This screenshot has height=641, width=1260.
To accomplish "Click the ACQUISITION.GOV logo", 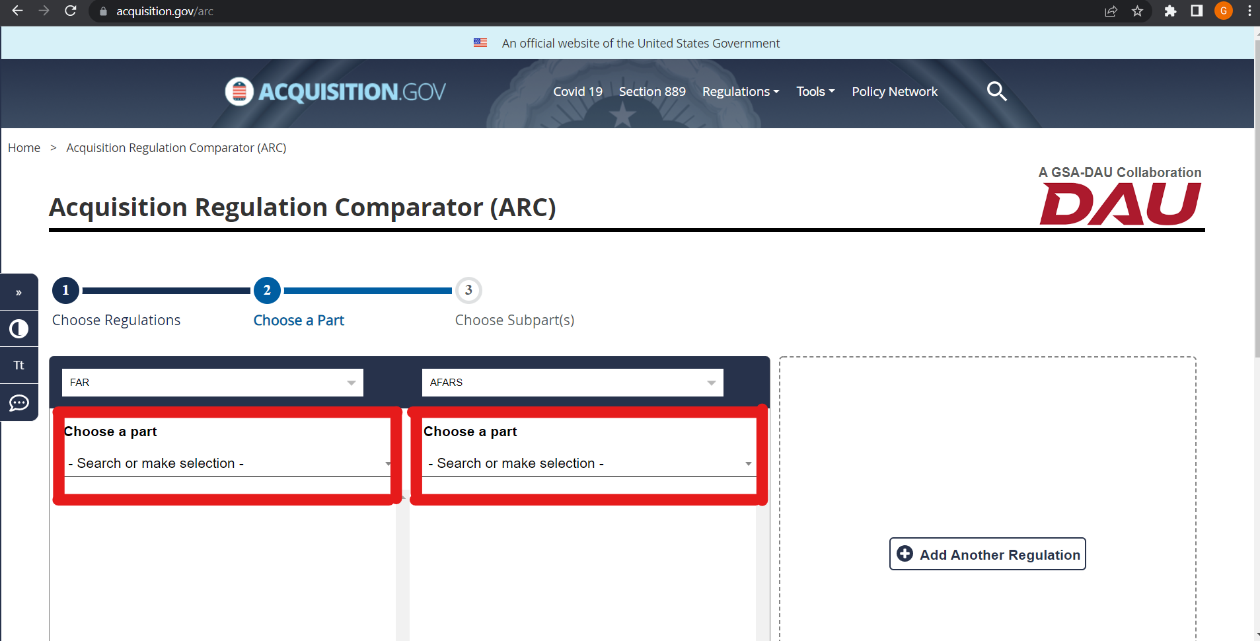I will pos(334,91).
